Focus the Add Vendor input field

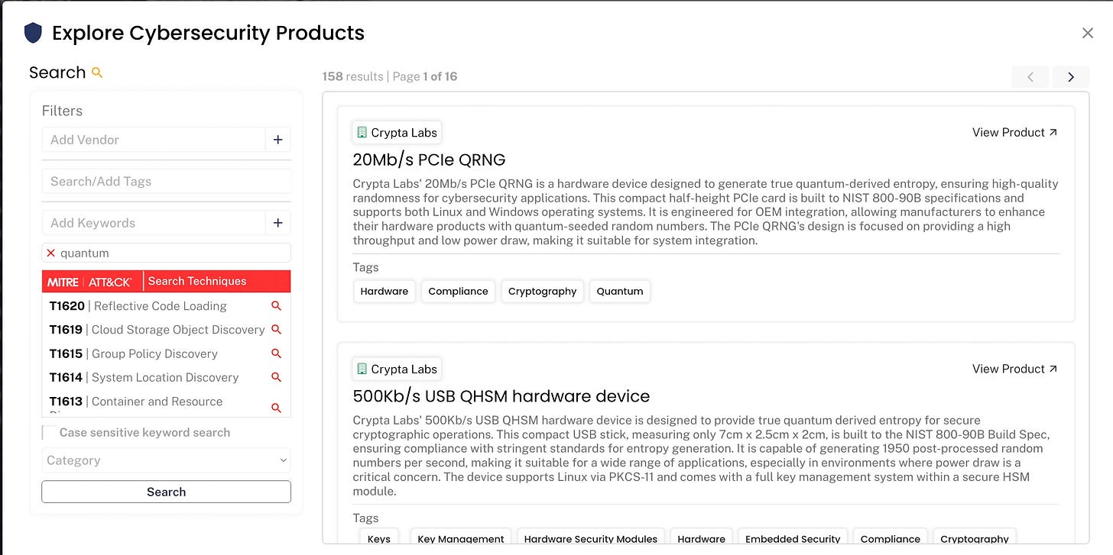point(154,140)
